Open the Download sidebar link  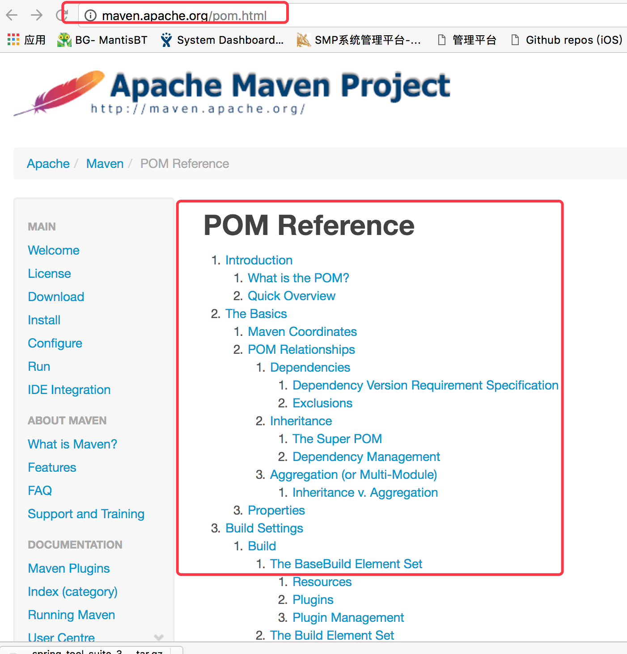56,297
